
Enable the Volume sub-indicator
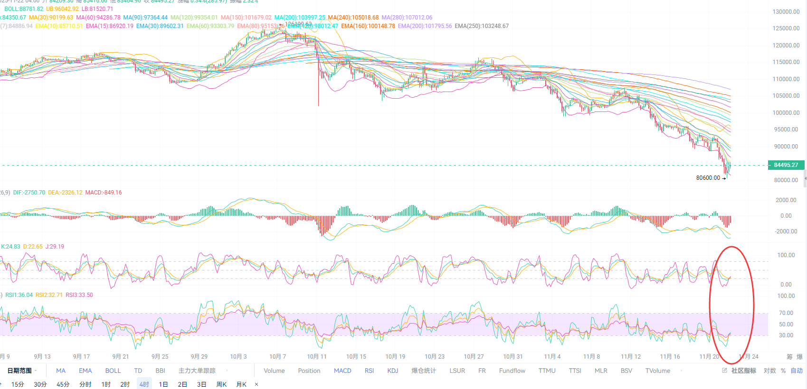tap(274, 370)
